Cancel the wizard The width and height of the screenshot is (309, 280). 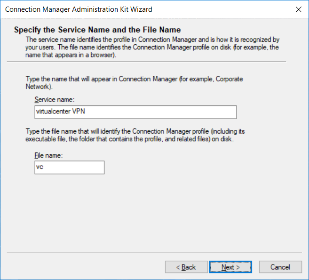click(x=280, y=267)
